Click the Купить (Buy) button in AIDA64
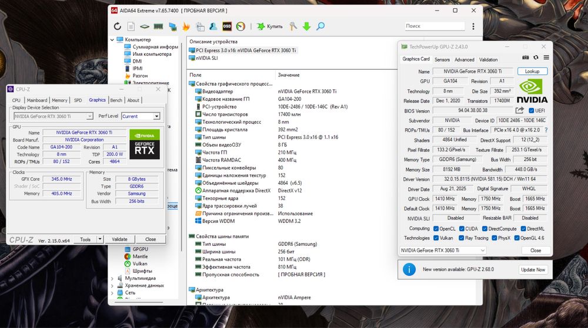Image resolution: width=588 pixels, height=328 pixels. tap(270, 26)
